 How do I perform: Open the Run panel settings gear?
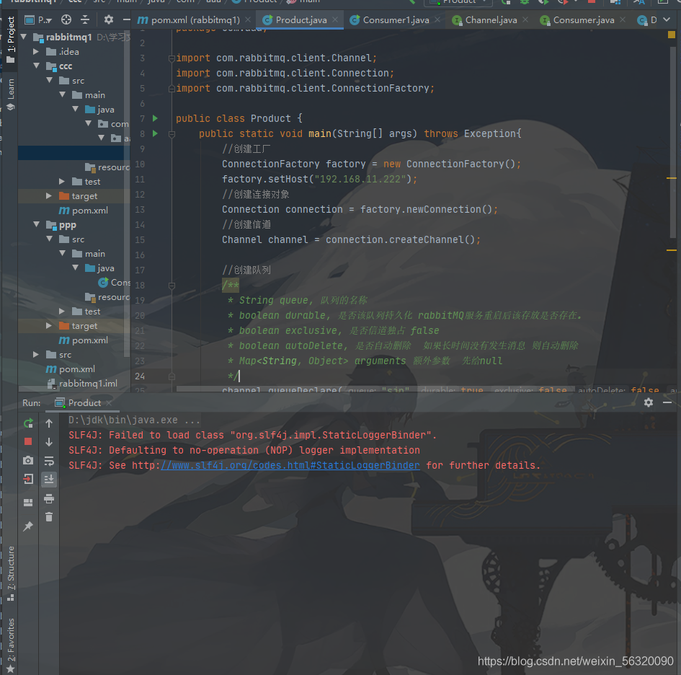click(649, 402)
